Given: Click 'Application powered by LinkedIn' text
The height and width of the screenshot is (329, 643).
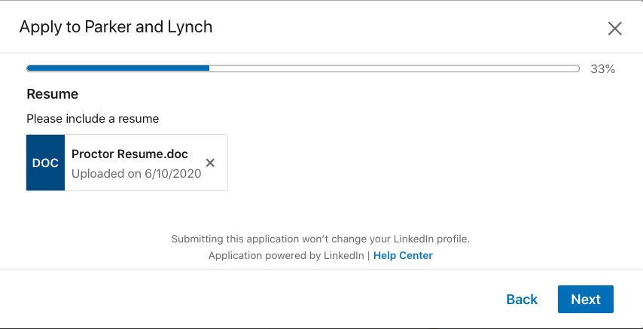Looking at the screenshot, I should [x=286, y=255].
